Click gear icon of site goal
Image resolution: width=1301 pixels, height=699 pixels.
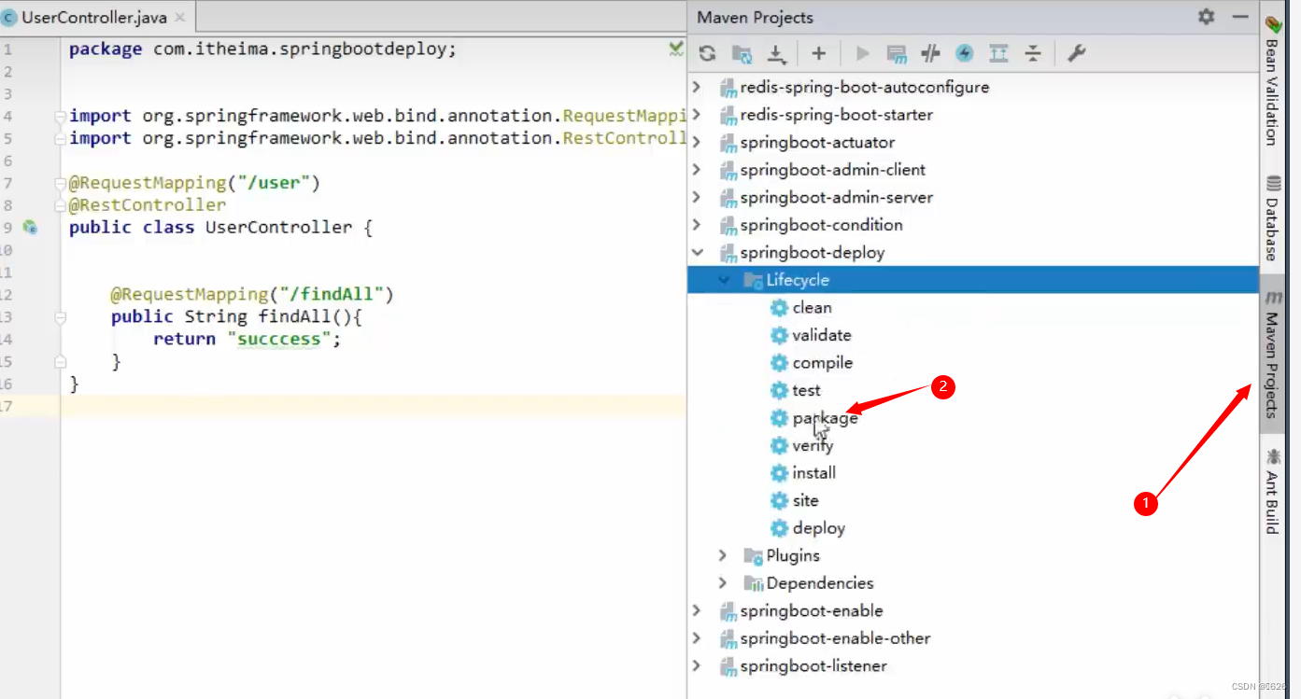pos(779,500)
